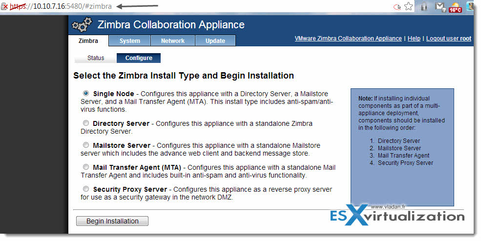Screen dimensions: 481x241
Task: Click the Zimbra gears logo icon
Action: (x=82, y=25)
